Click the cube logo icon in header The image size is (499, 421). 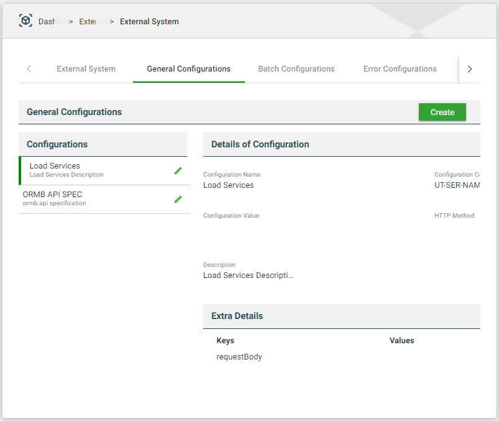coord(25,21)
